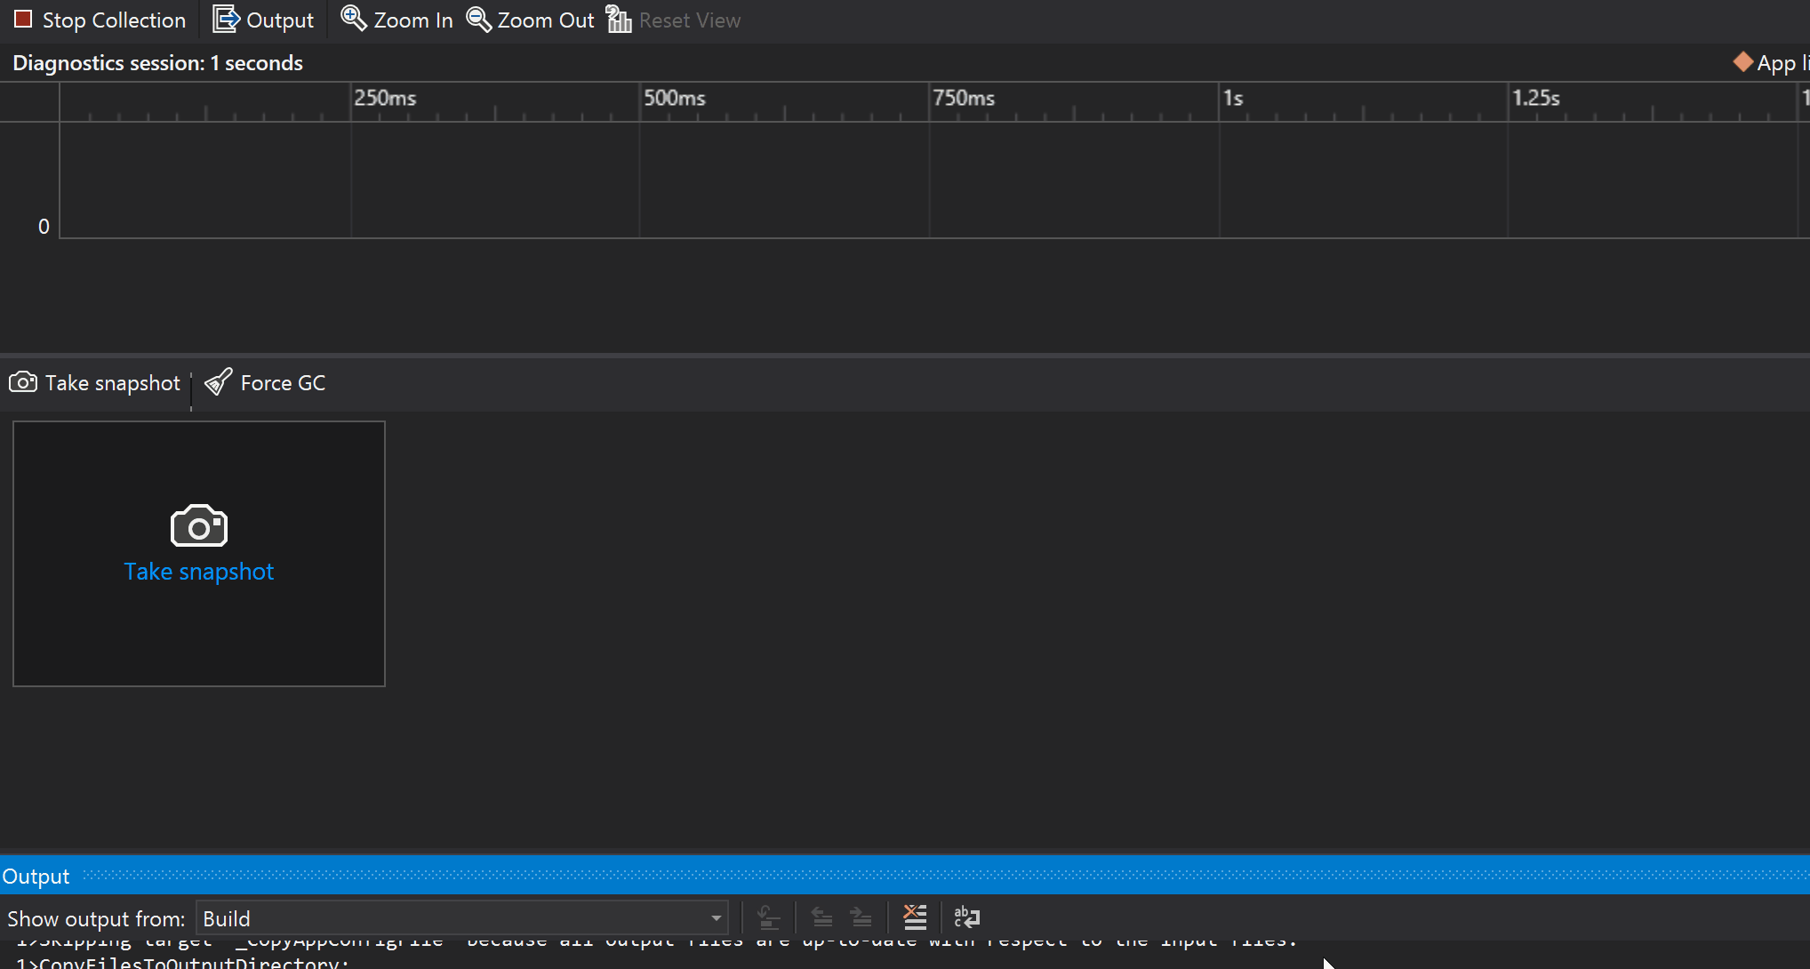Click the Reset View icon
1810x969 pixels.
tap(620, 20)
